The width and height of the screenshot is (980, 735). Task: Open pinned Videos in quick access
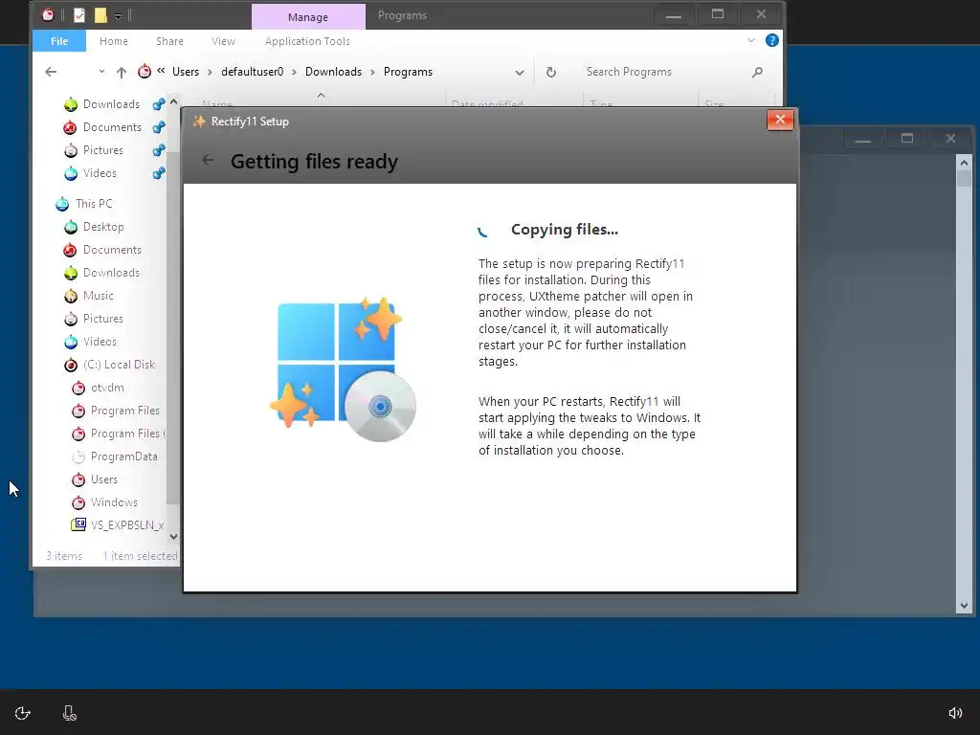pos(100,173)
